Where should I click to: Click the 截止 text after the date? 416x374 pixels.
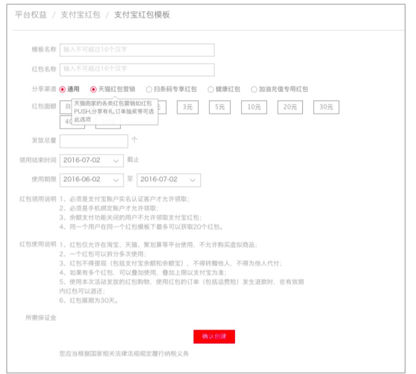[133, 159]
